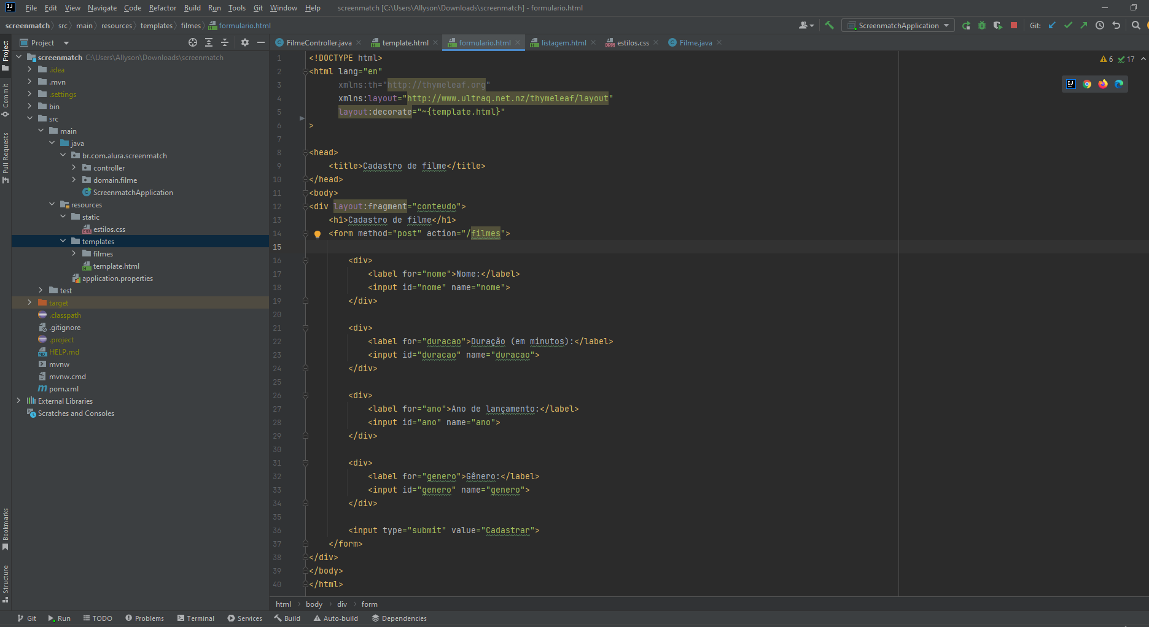Toggle the Services tool window at the bottom

[244, 618]
